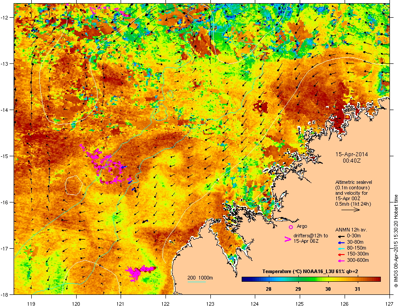Viewport: 399px width, 308px height.
Task: Click the longitude axis label 121
Action: (121, 303)
